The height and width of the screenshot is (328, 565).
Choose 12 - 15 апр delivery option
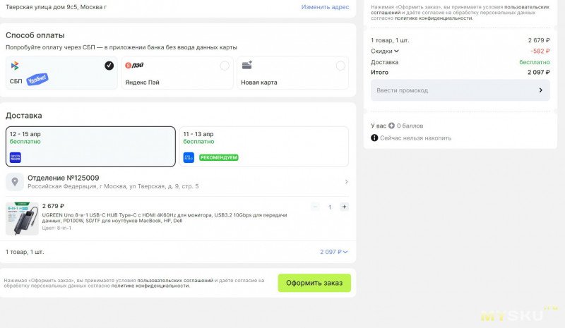(x=90, y=146)
